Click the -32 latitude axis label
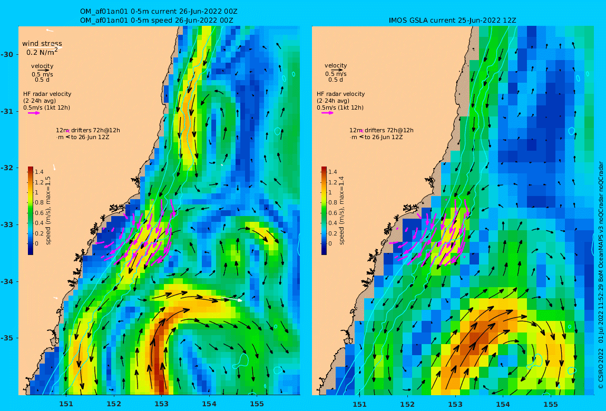 pyautogui.click(x=7, y=168)
